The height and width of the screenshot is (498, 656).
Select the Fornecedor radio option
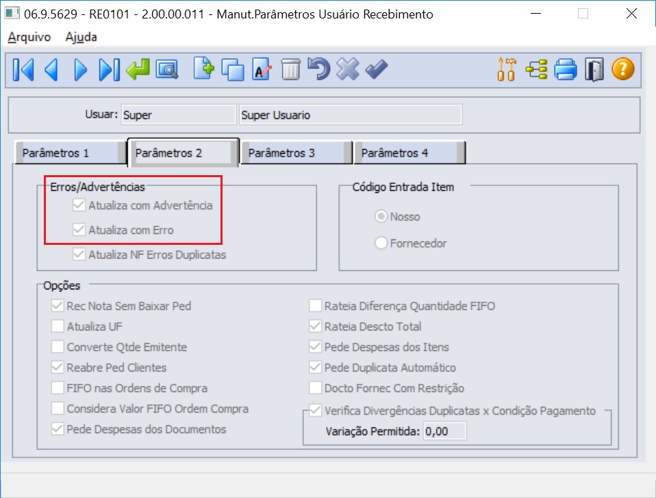click(381, 243)
